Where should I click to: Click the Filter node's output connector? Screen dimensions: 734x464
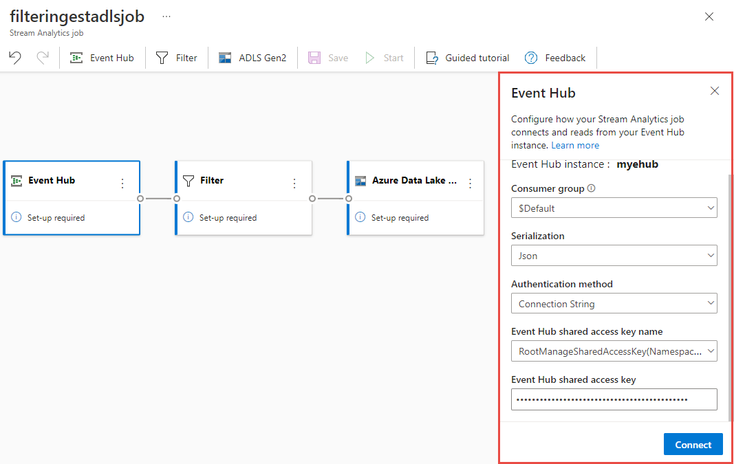coord(312,199)
